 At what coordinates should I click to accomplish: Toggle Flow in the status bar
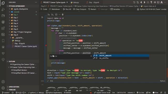(x=155, y=92)
